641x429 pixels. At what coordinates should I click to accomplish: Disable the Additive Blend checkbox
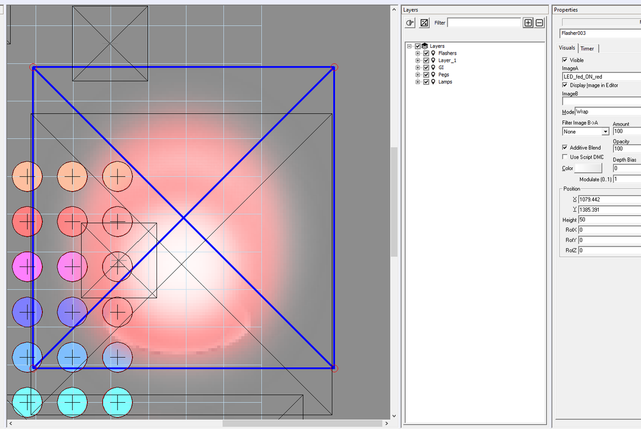click(565, 147)
